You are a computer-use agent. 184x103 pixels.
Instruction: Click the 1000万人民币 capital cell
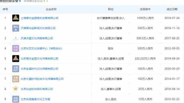pos(145,18)
